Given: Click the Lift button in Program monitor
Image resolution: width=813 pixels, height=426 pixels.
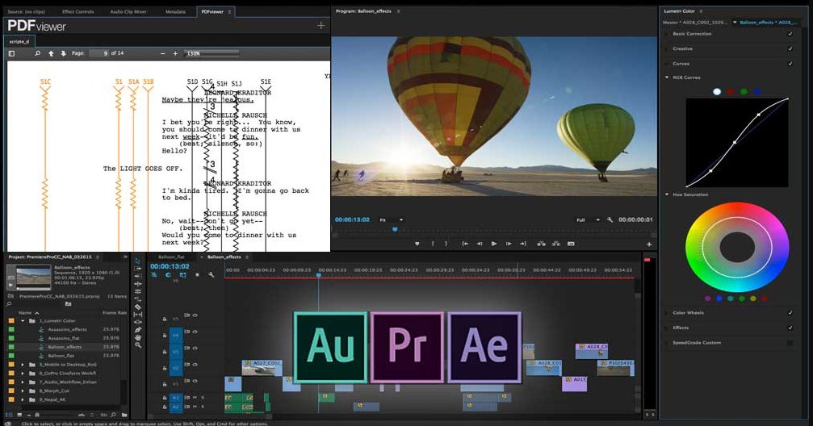Looking at the screenshot, I should [x=541, y=244].
